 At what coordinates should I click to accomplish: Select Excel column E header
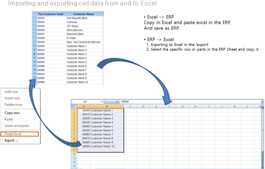pyautogui.click(x=156, y=106)
